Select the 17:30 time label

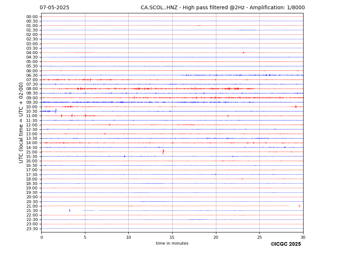32,175
